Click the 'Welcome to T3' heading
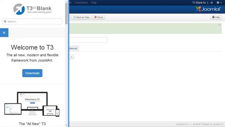Image resolution: width=225 pixels, height=127 pixels. click(32, 47)
